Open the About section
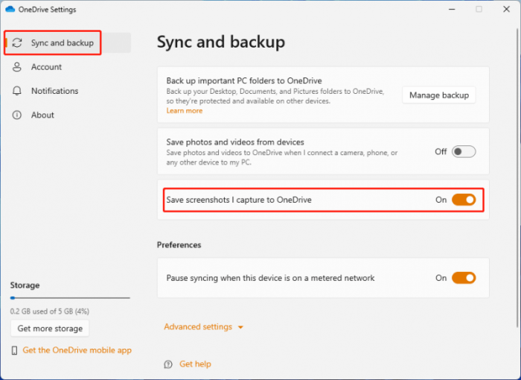 [68, 115]
